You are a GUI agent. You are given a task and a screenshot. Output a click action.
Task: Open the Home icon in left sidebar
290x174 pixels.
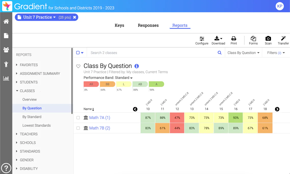point(6,21)
